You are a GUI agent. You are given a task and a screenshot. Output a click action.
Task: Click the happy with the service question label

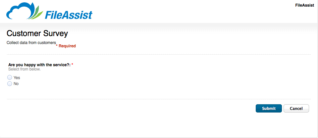pyautogui.click(x=39, y=65)
